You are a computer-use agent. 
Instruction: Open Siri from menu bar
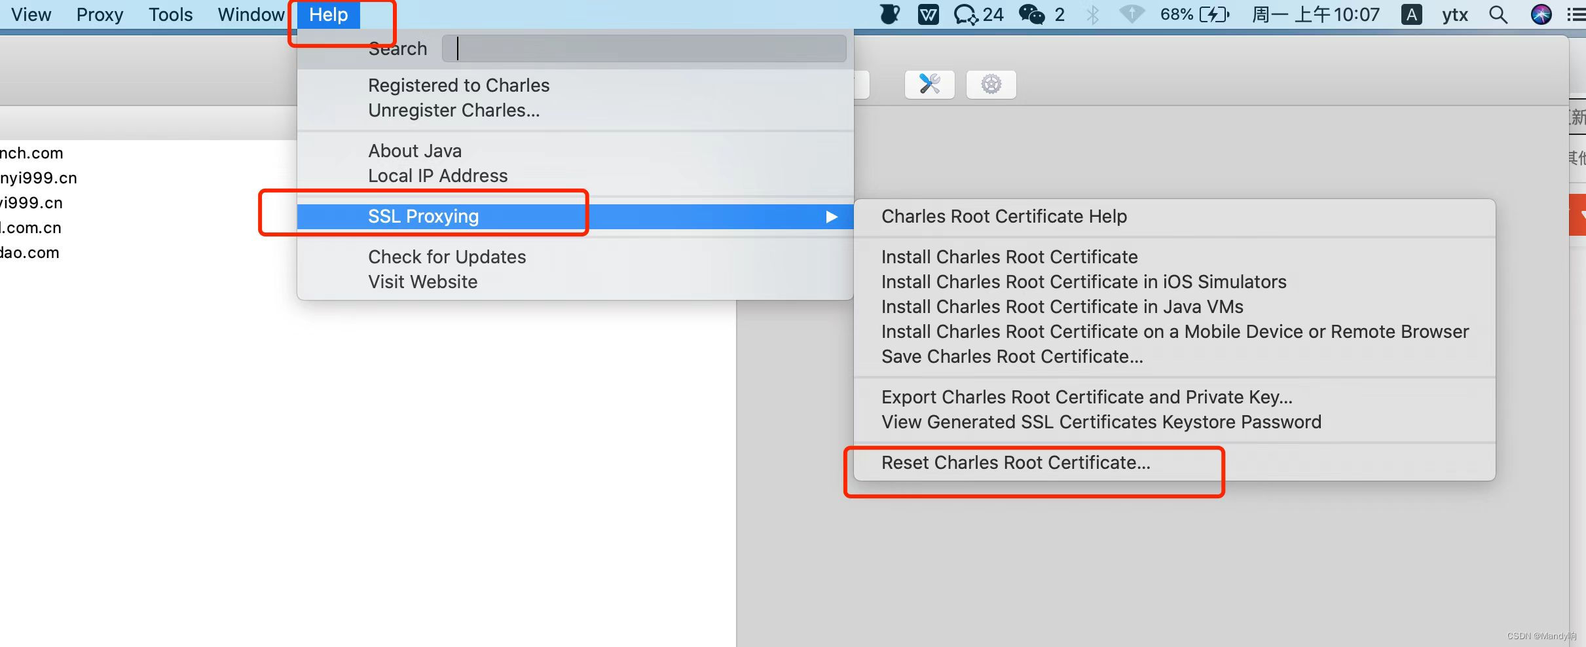point(1541,14)
